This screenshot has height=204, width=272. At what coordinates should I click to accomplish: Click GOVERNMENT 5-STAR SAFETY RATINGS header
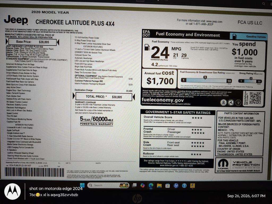[178, 112]
